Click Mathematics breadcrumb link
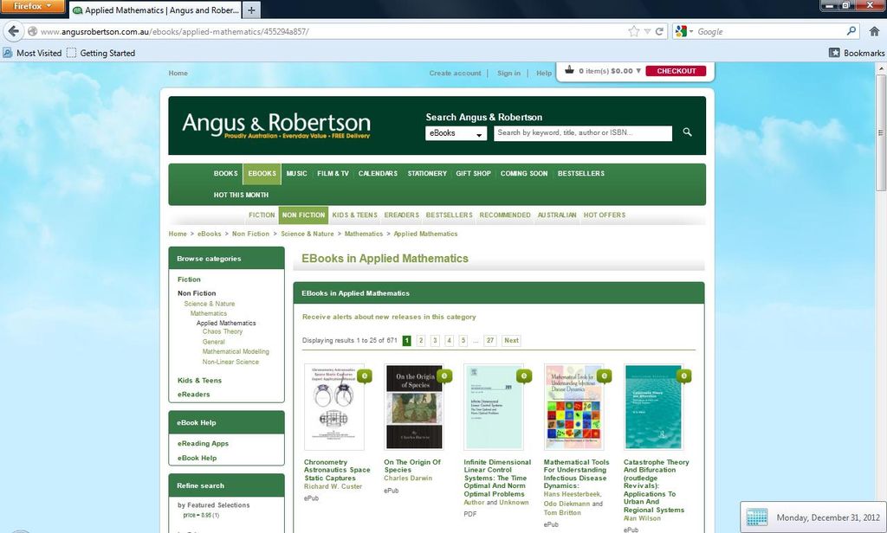Screen dimensions: 887x533 tap(363, 234)
